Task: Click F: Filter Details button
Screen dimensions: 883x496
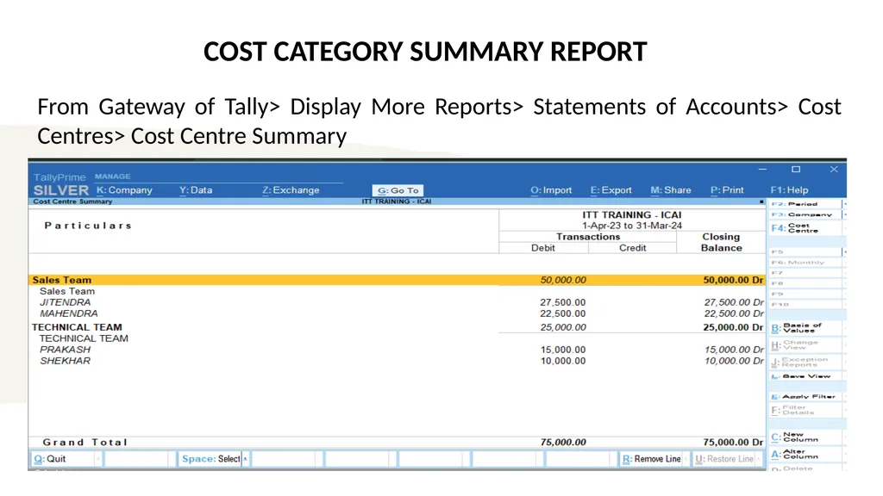Action: coord(805,410)
